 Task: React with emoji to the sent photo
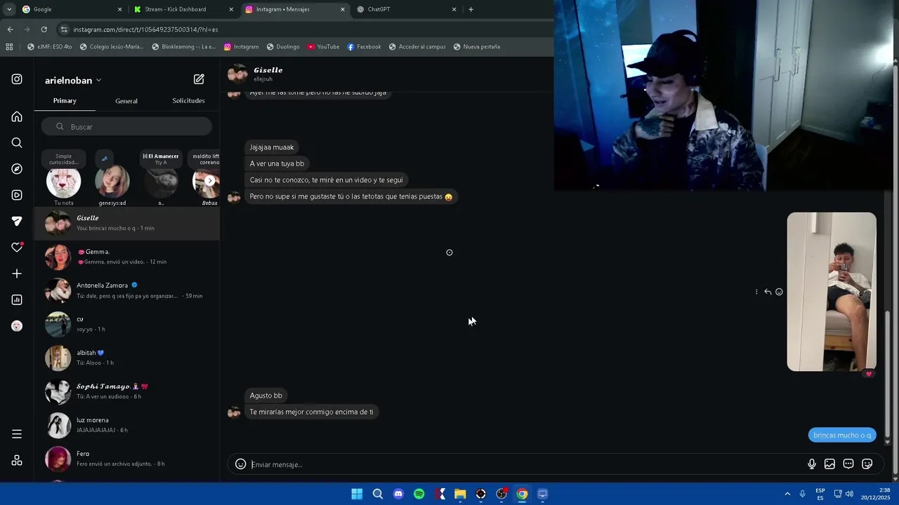[779, 292]
